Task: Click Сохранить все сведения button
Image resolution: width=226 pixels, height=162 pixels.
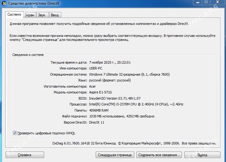Action: coord(159,155)
